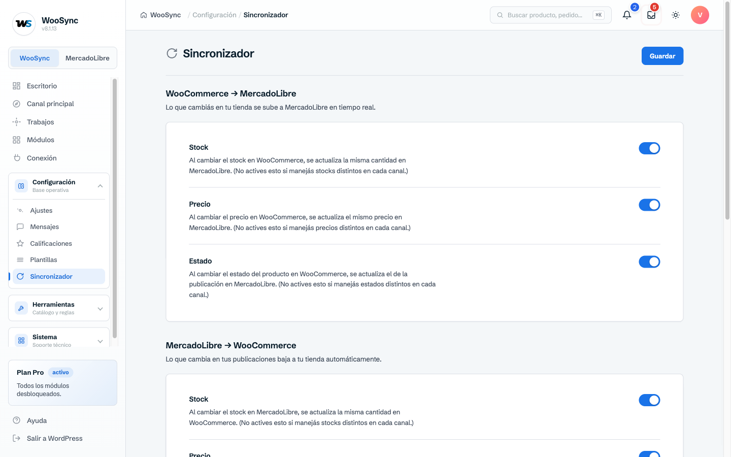This screenshot has height=457, width=731.
Task: Focus the Buscar producto search field
Action: 550,15
